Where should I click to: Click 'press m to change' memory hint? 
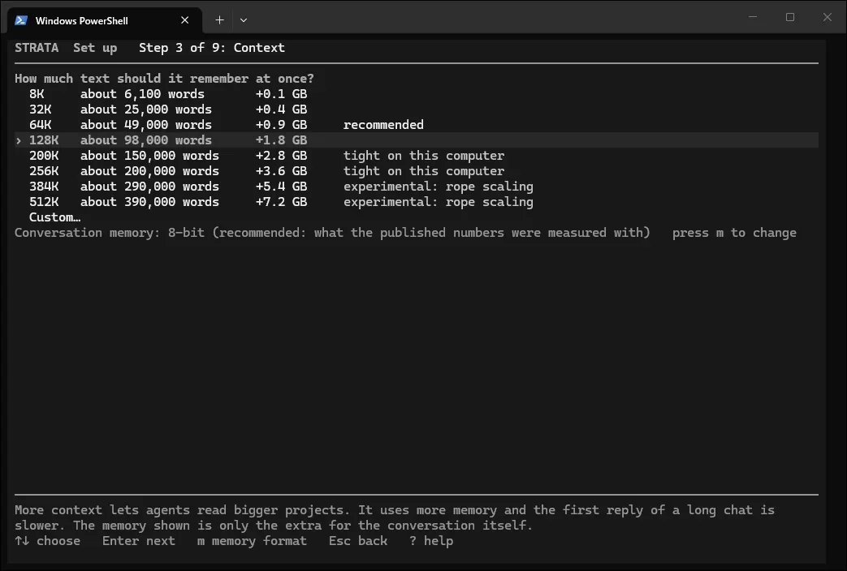[734, 233]
